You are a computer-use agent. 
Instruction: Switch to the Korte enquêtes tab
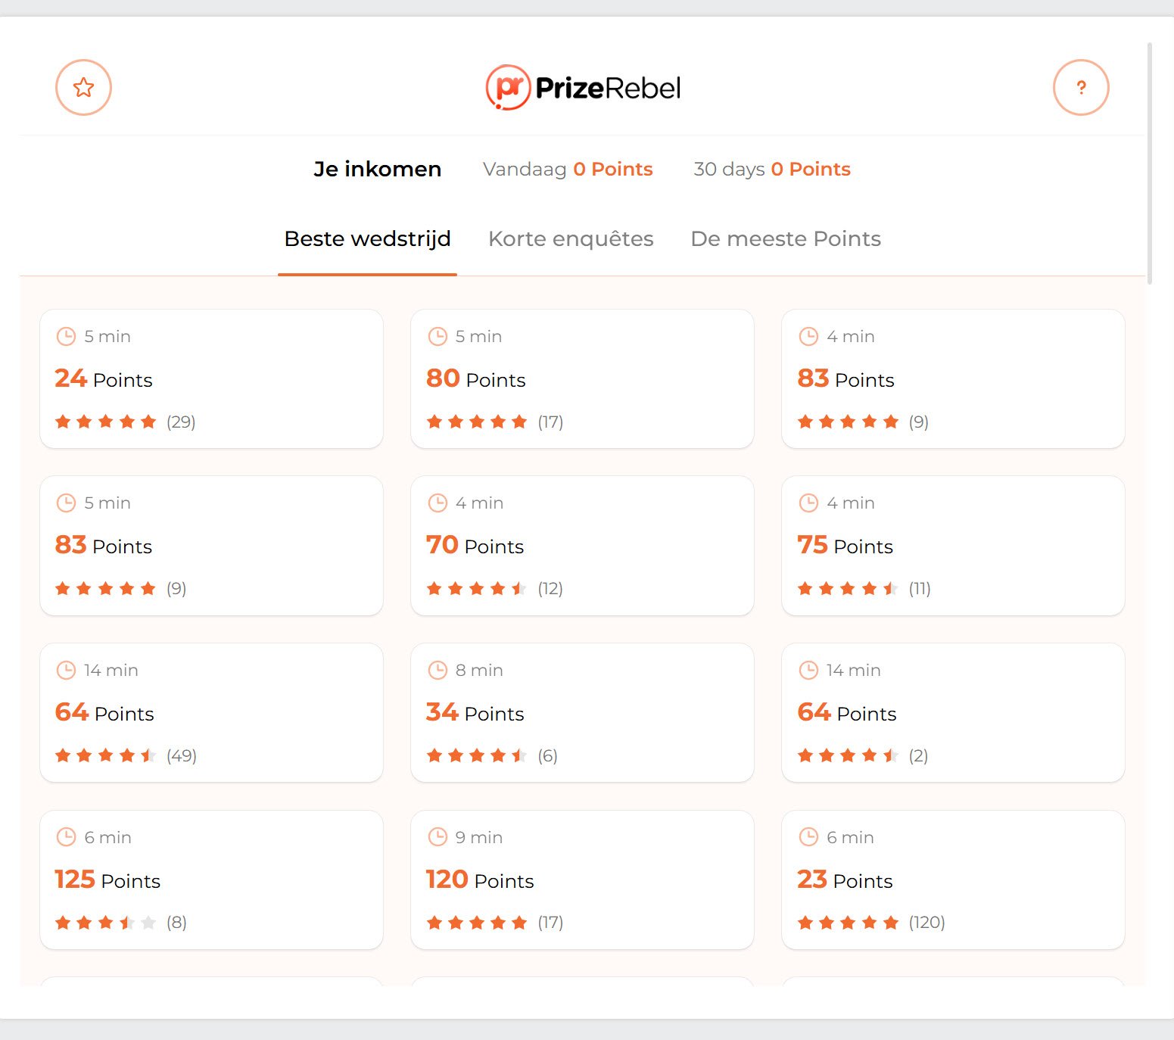point(571,239)
